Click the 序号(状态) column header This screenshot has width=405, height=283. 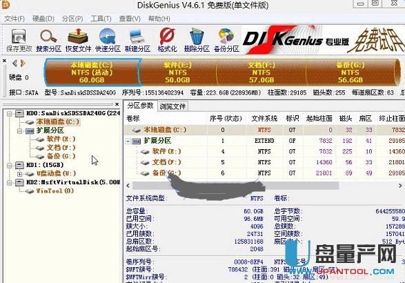pos(226,118)
